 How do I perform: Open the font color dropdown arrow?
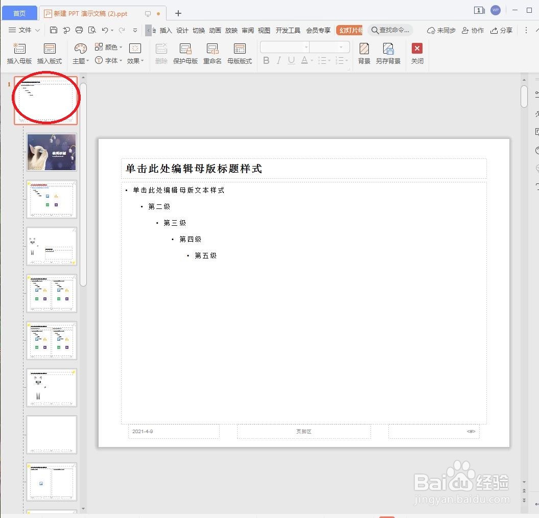coord(312,61)
